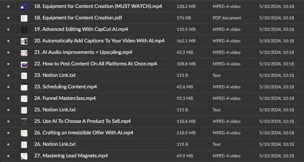Click the PDF icon for Equipment for Content Creation.pdf
The height and width of the screenshot is (162, 304).
[24, 18]
